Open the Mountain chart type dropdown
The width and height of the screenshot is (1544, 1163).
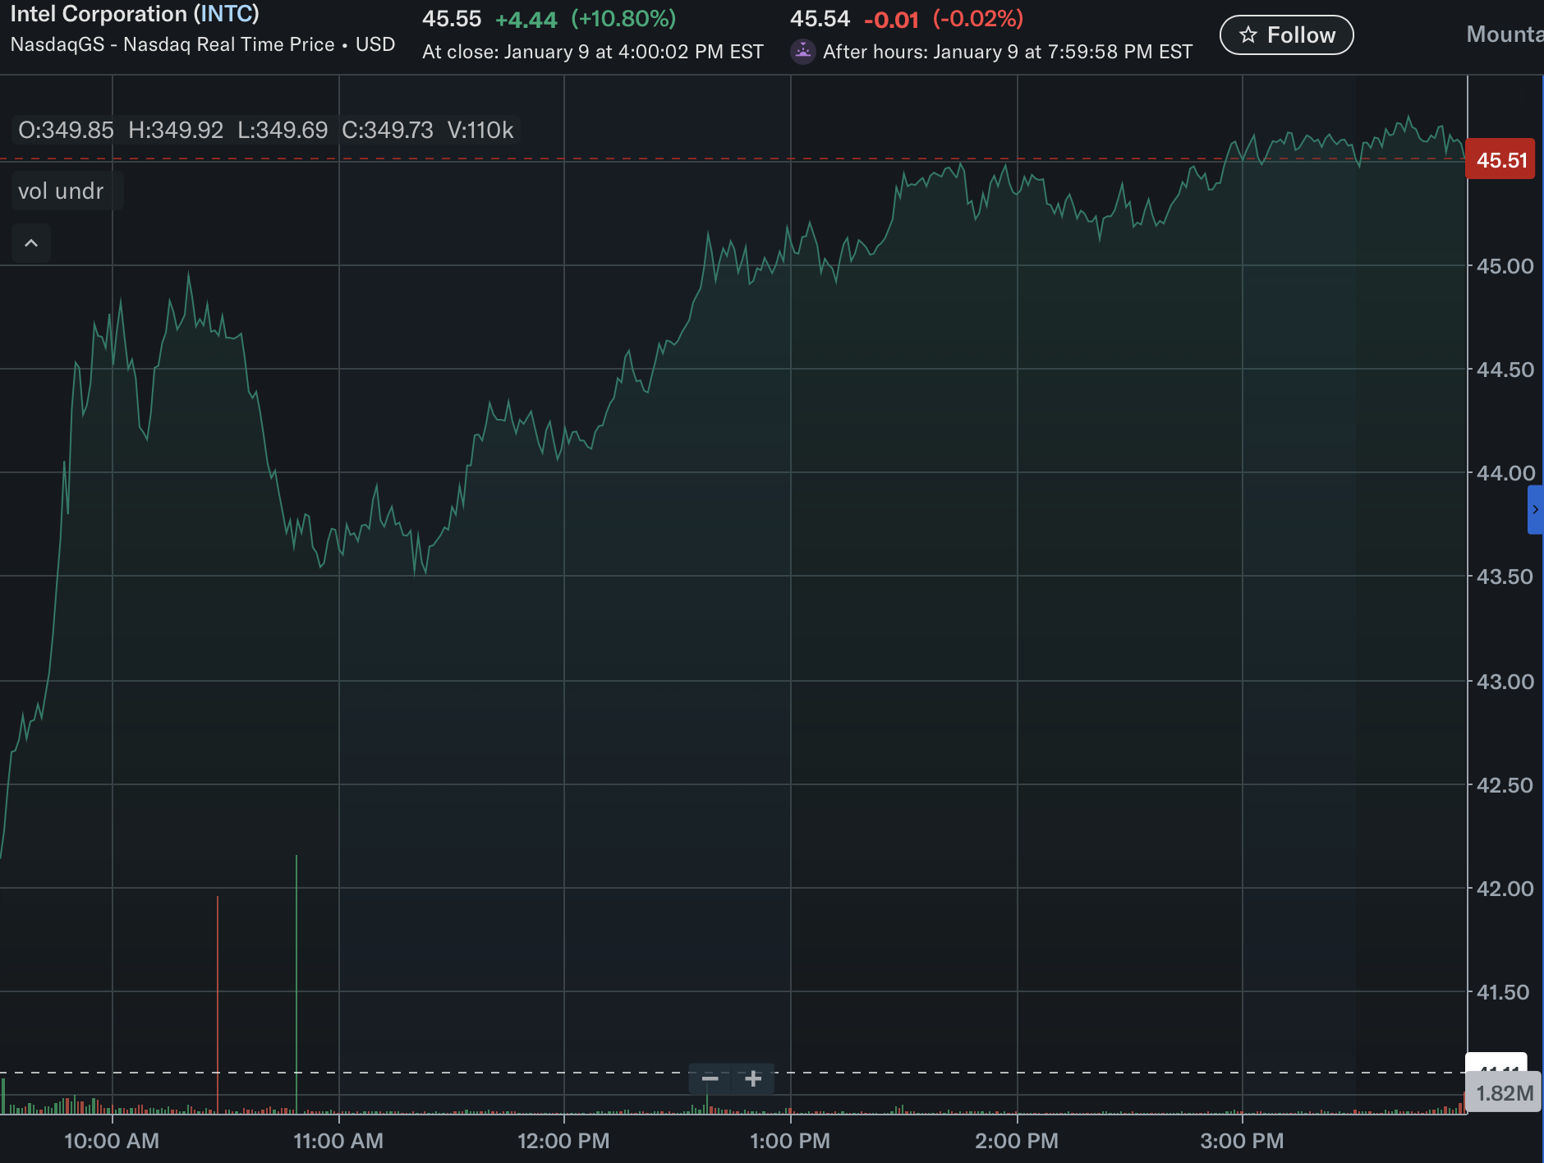[1505, 34]
